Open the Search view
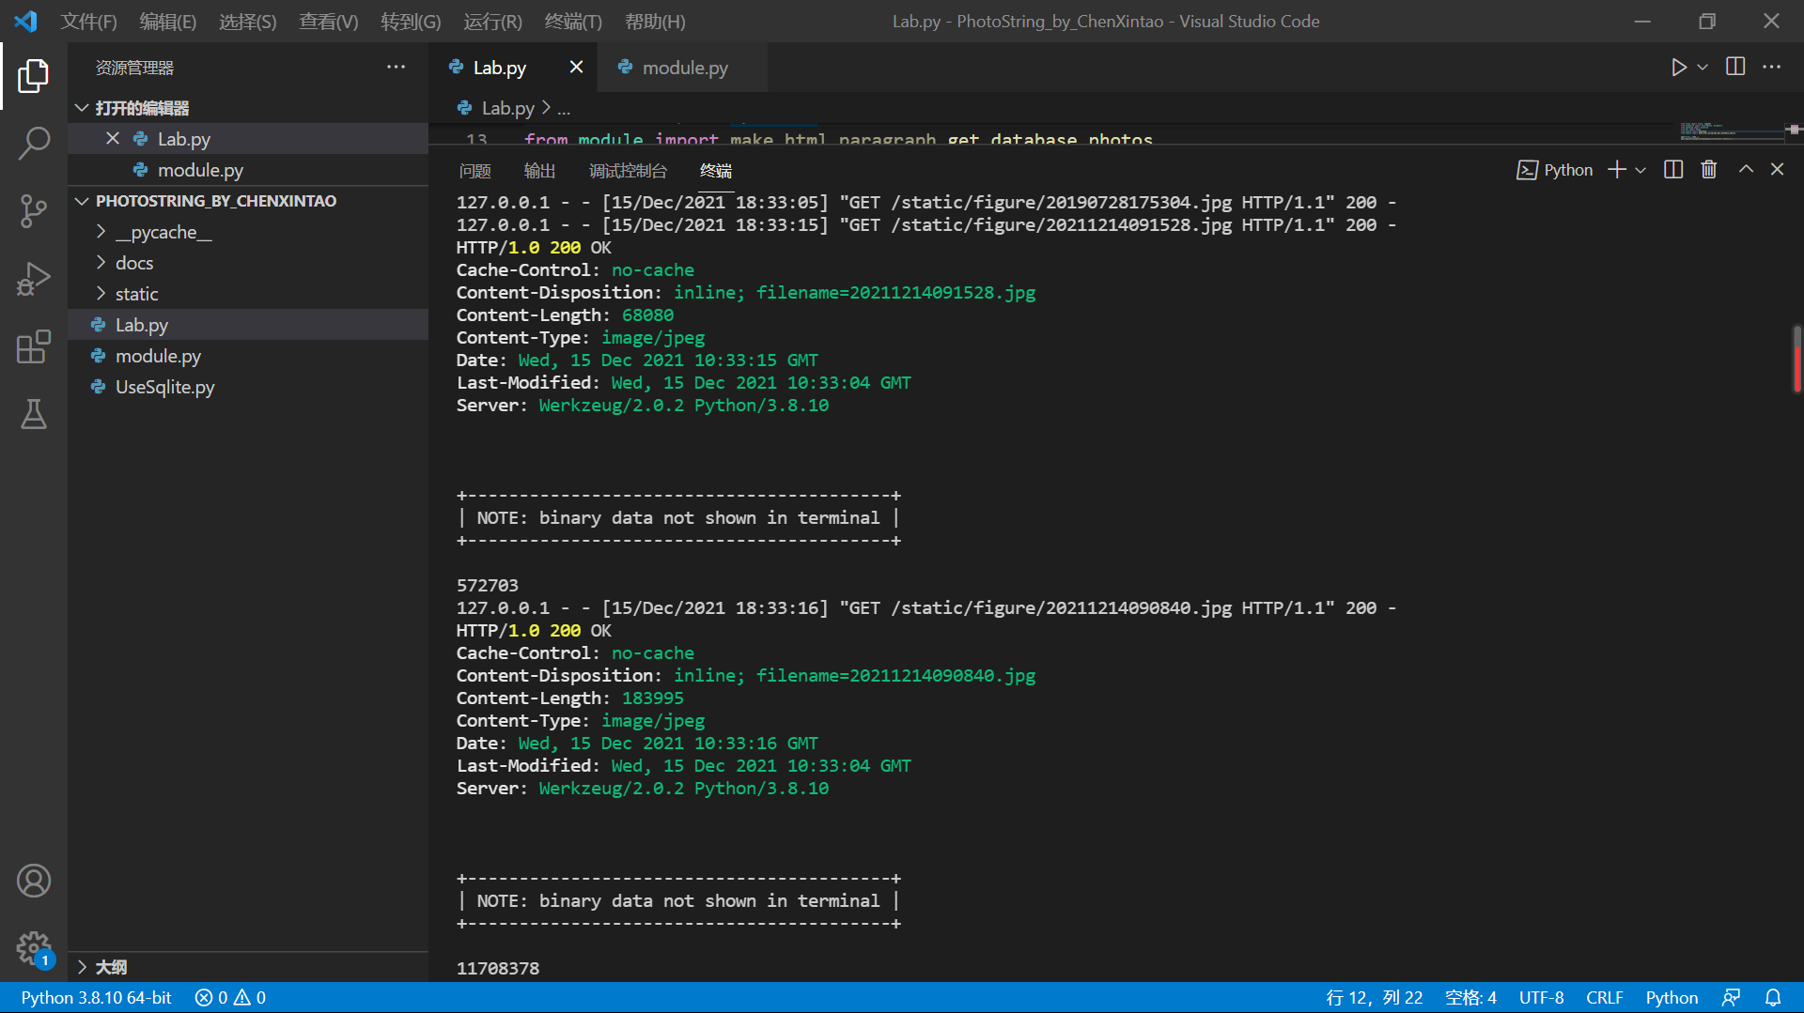 tap(33, 144)
